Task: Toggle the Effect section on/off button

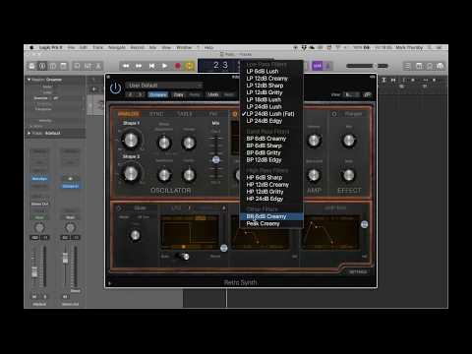Action: coord(334,114)
